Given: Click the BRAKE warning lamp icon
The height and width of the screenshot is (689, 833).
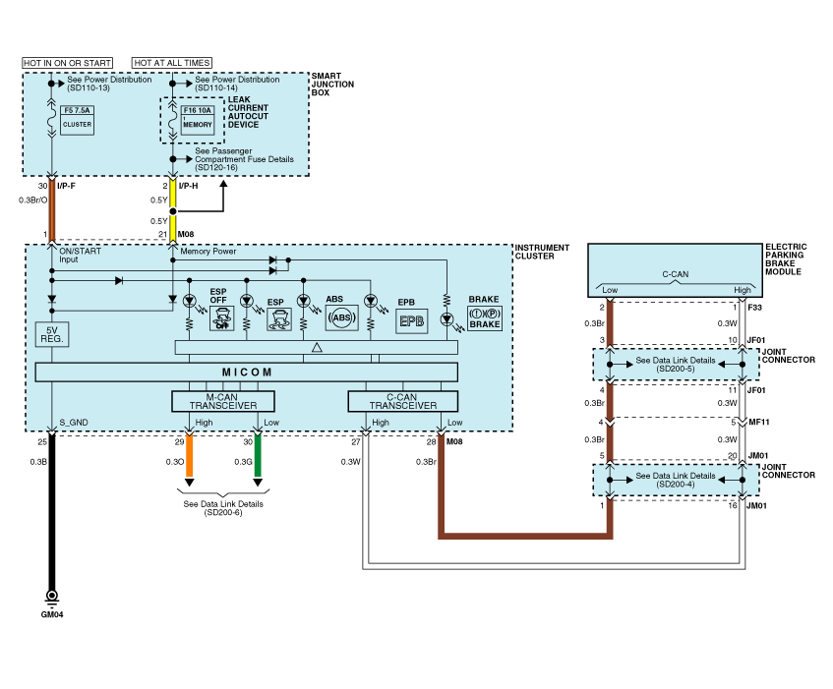Looking at the screenshot, I should [x=484, y=318].
